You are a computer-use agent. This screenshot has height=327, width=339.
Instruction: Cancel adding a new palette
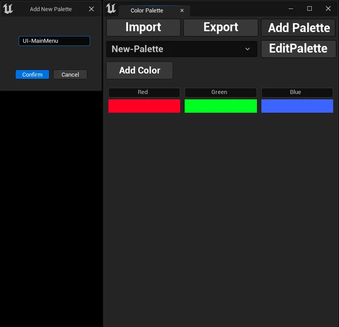click(x=70, y=74)
